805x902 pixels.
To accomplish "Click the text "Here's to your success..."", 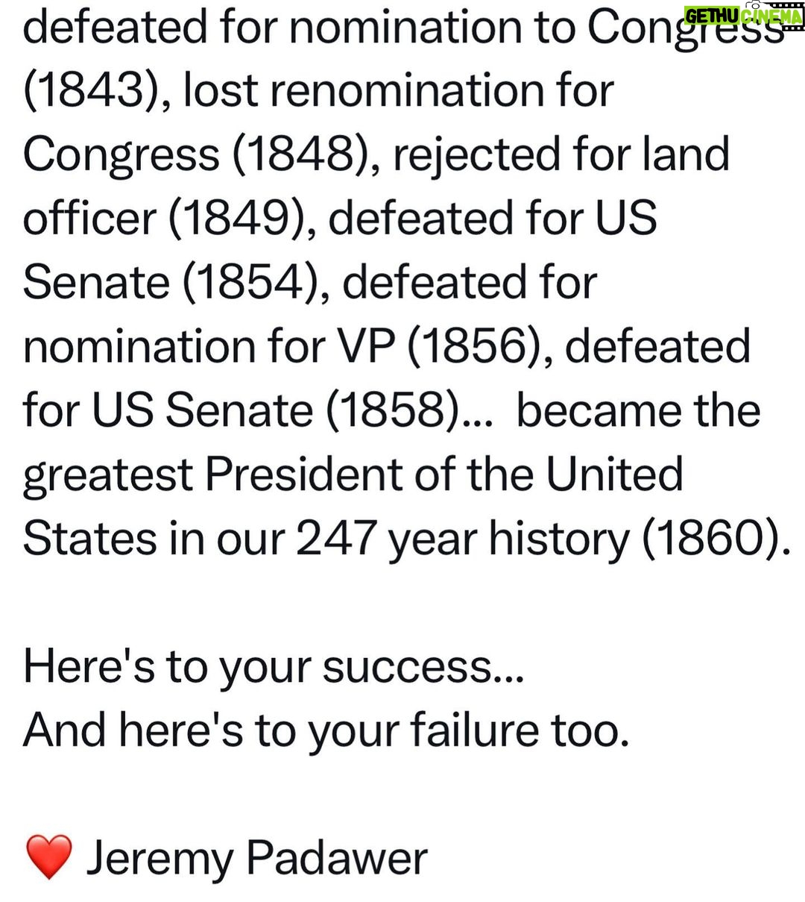I will click(274, 666).
